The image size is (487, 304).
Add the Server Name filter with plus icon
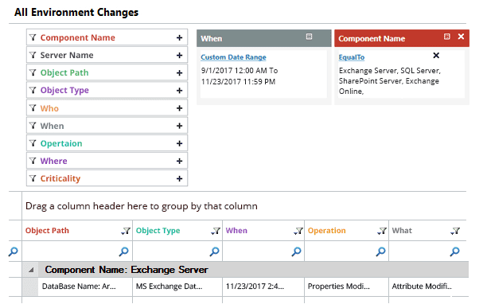click(179, 55)
